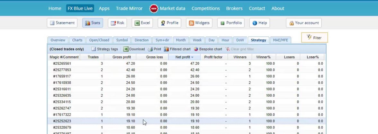The width and height of the screenshot is (378, 134).
Task: Open Widgets RSS-icon button
Action: (x=199, y=23)
